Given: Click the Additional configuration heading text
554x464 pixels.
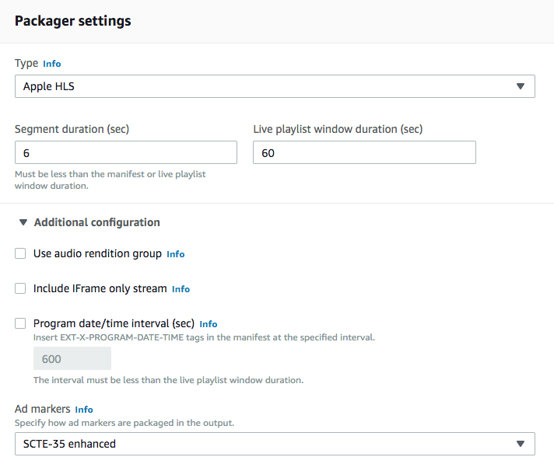Looking at the screenshot, I should point(96,222).
